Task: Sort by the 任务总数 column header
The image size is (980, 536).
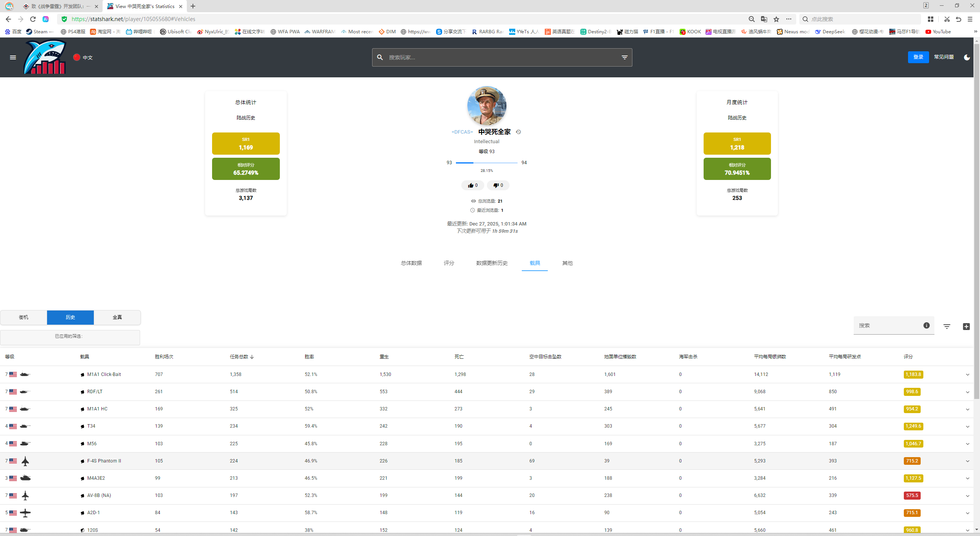Action: coord(239,357)
